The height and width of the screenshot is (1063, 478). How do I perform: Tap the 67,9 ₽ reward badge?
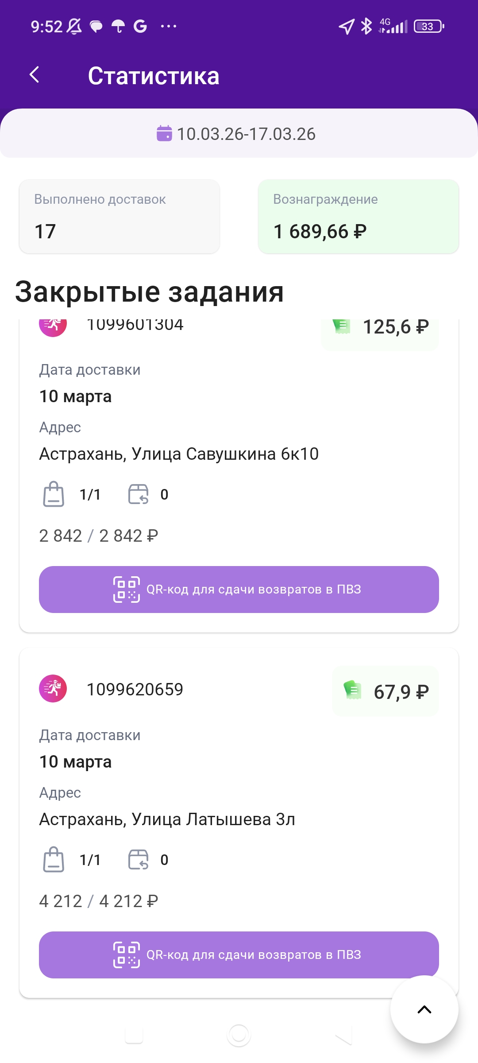(385, 691)
